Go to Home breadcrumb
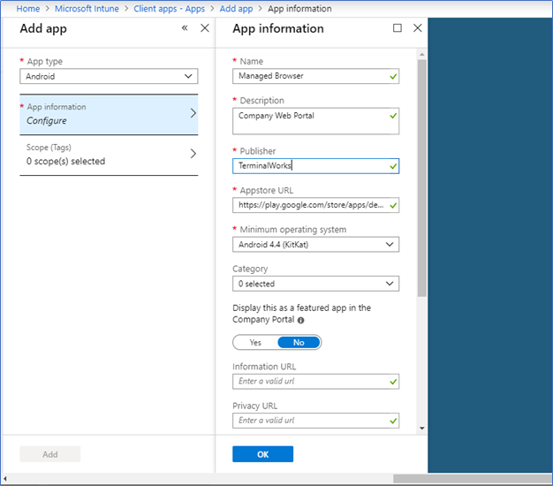Screen dimensions: 553x486 [x=28, y=9]
